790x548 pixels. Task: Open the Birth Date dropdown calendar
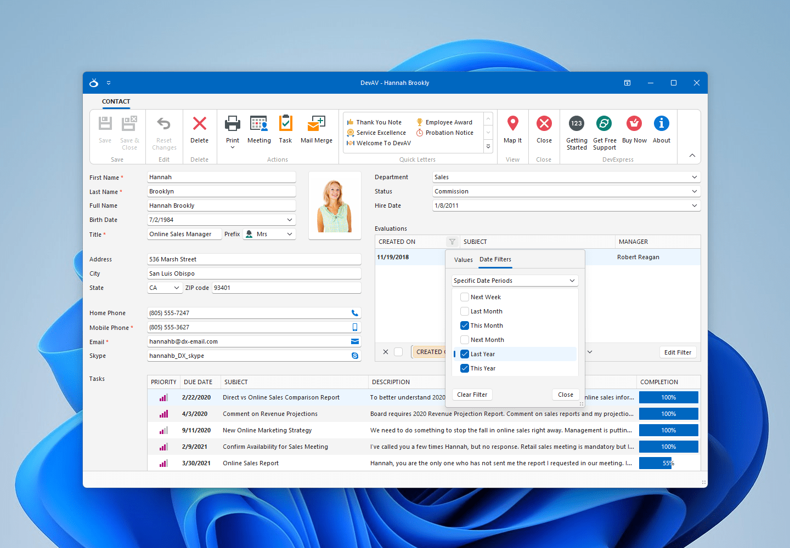290,220
